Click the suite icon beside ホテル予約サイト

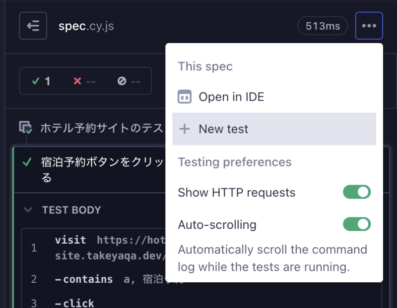25,128
